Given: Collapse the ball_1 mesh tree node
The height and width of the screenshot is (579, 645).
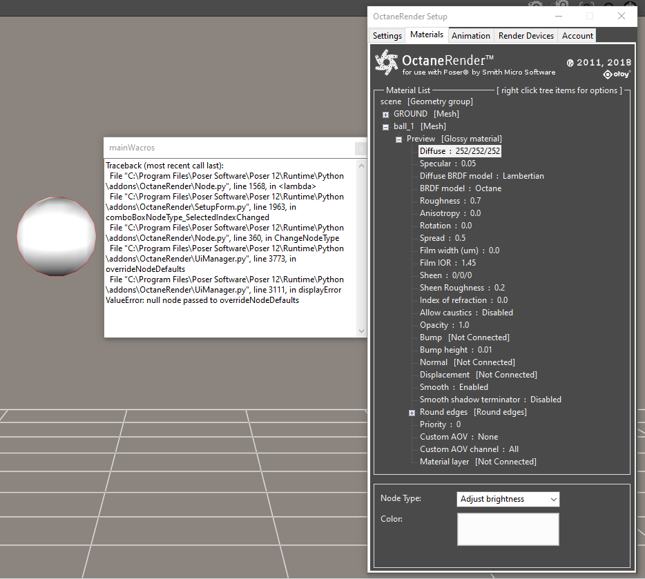Looking at the screenshot, I should pyautogui.click(x=385, y=127).
